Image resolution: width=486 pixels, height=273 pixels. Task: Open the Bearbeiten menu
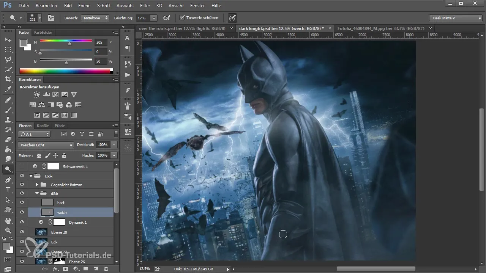(46, 6)
